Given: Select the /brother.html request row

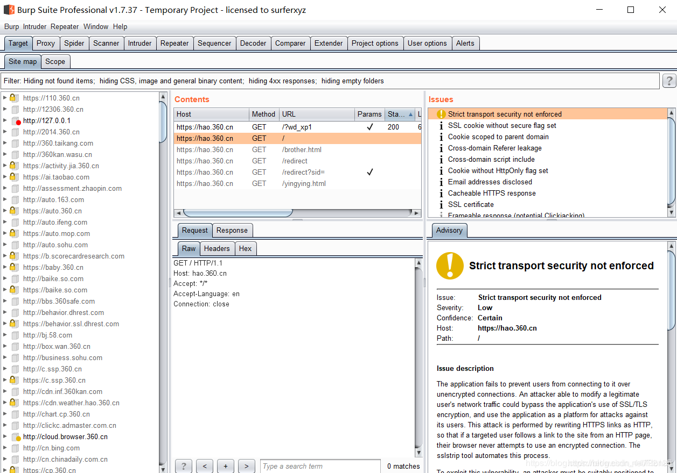Looking at the screenshot, I should pyautogui.click(x=298, y=149).
